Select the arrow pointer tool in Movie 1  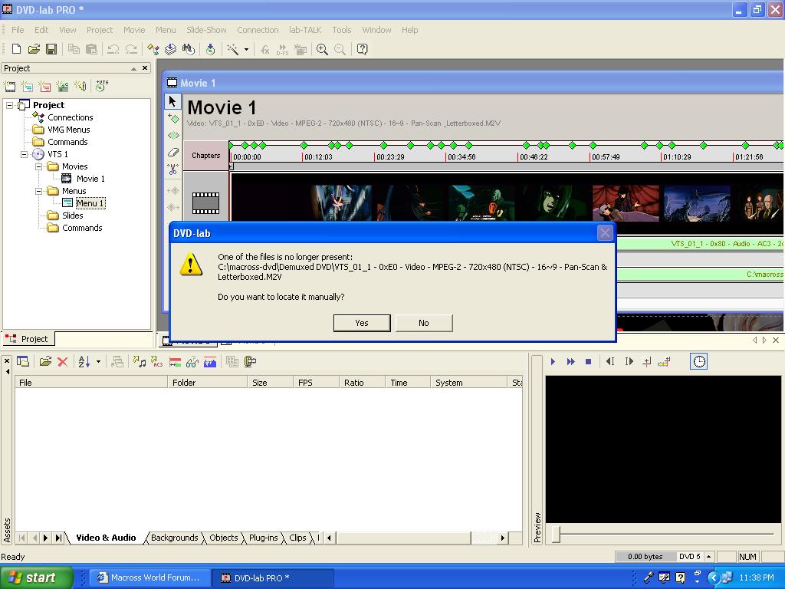click(172, 102)
